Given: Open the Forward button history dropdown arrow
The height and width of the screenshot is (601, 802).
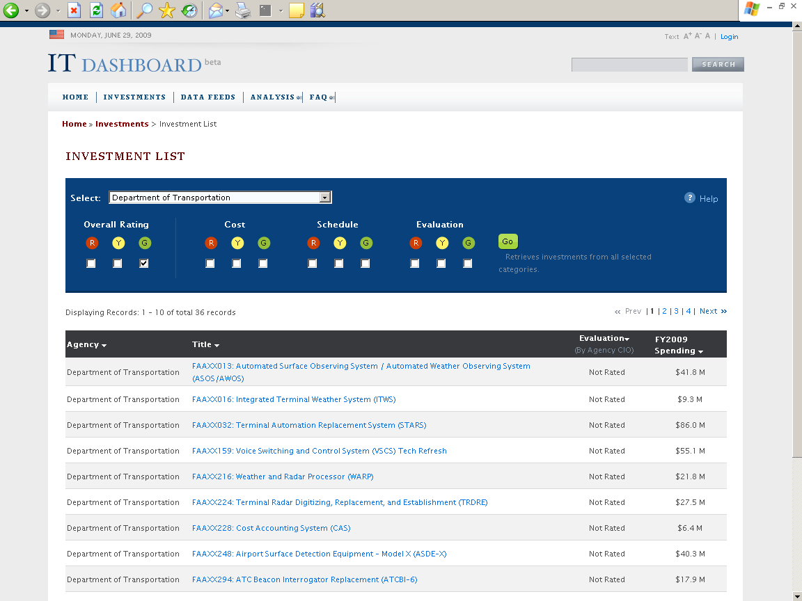Looking at the screenshot, I should click(x=58, y=10).
